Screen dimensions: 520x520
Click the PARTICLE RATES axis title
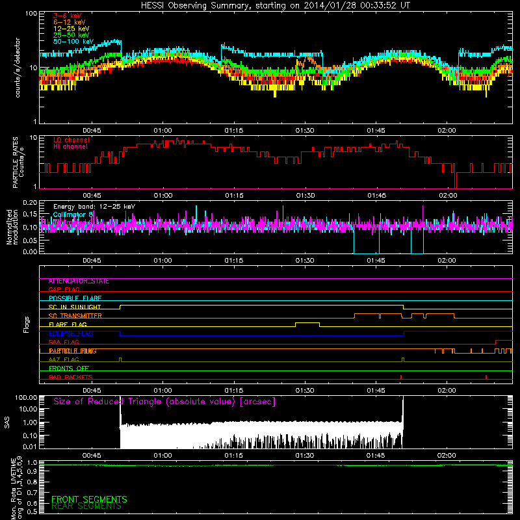pos(15,162)
